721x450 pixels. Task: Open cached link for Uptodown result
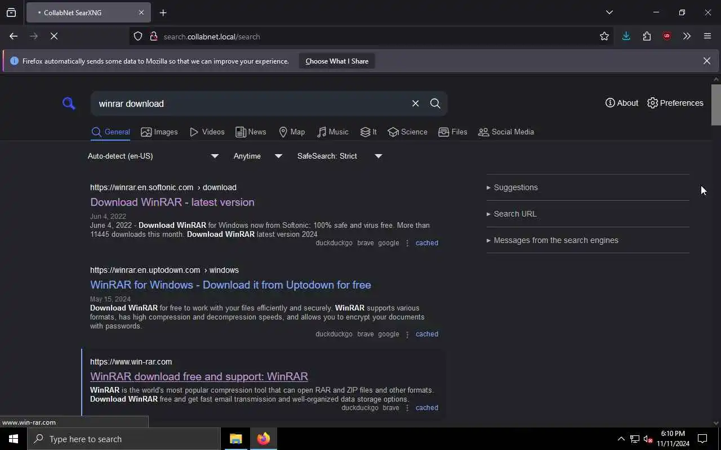coord(426,334)
